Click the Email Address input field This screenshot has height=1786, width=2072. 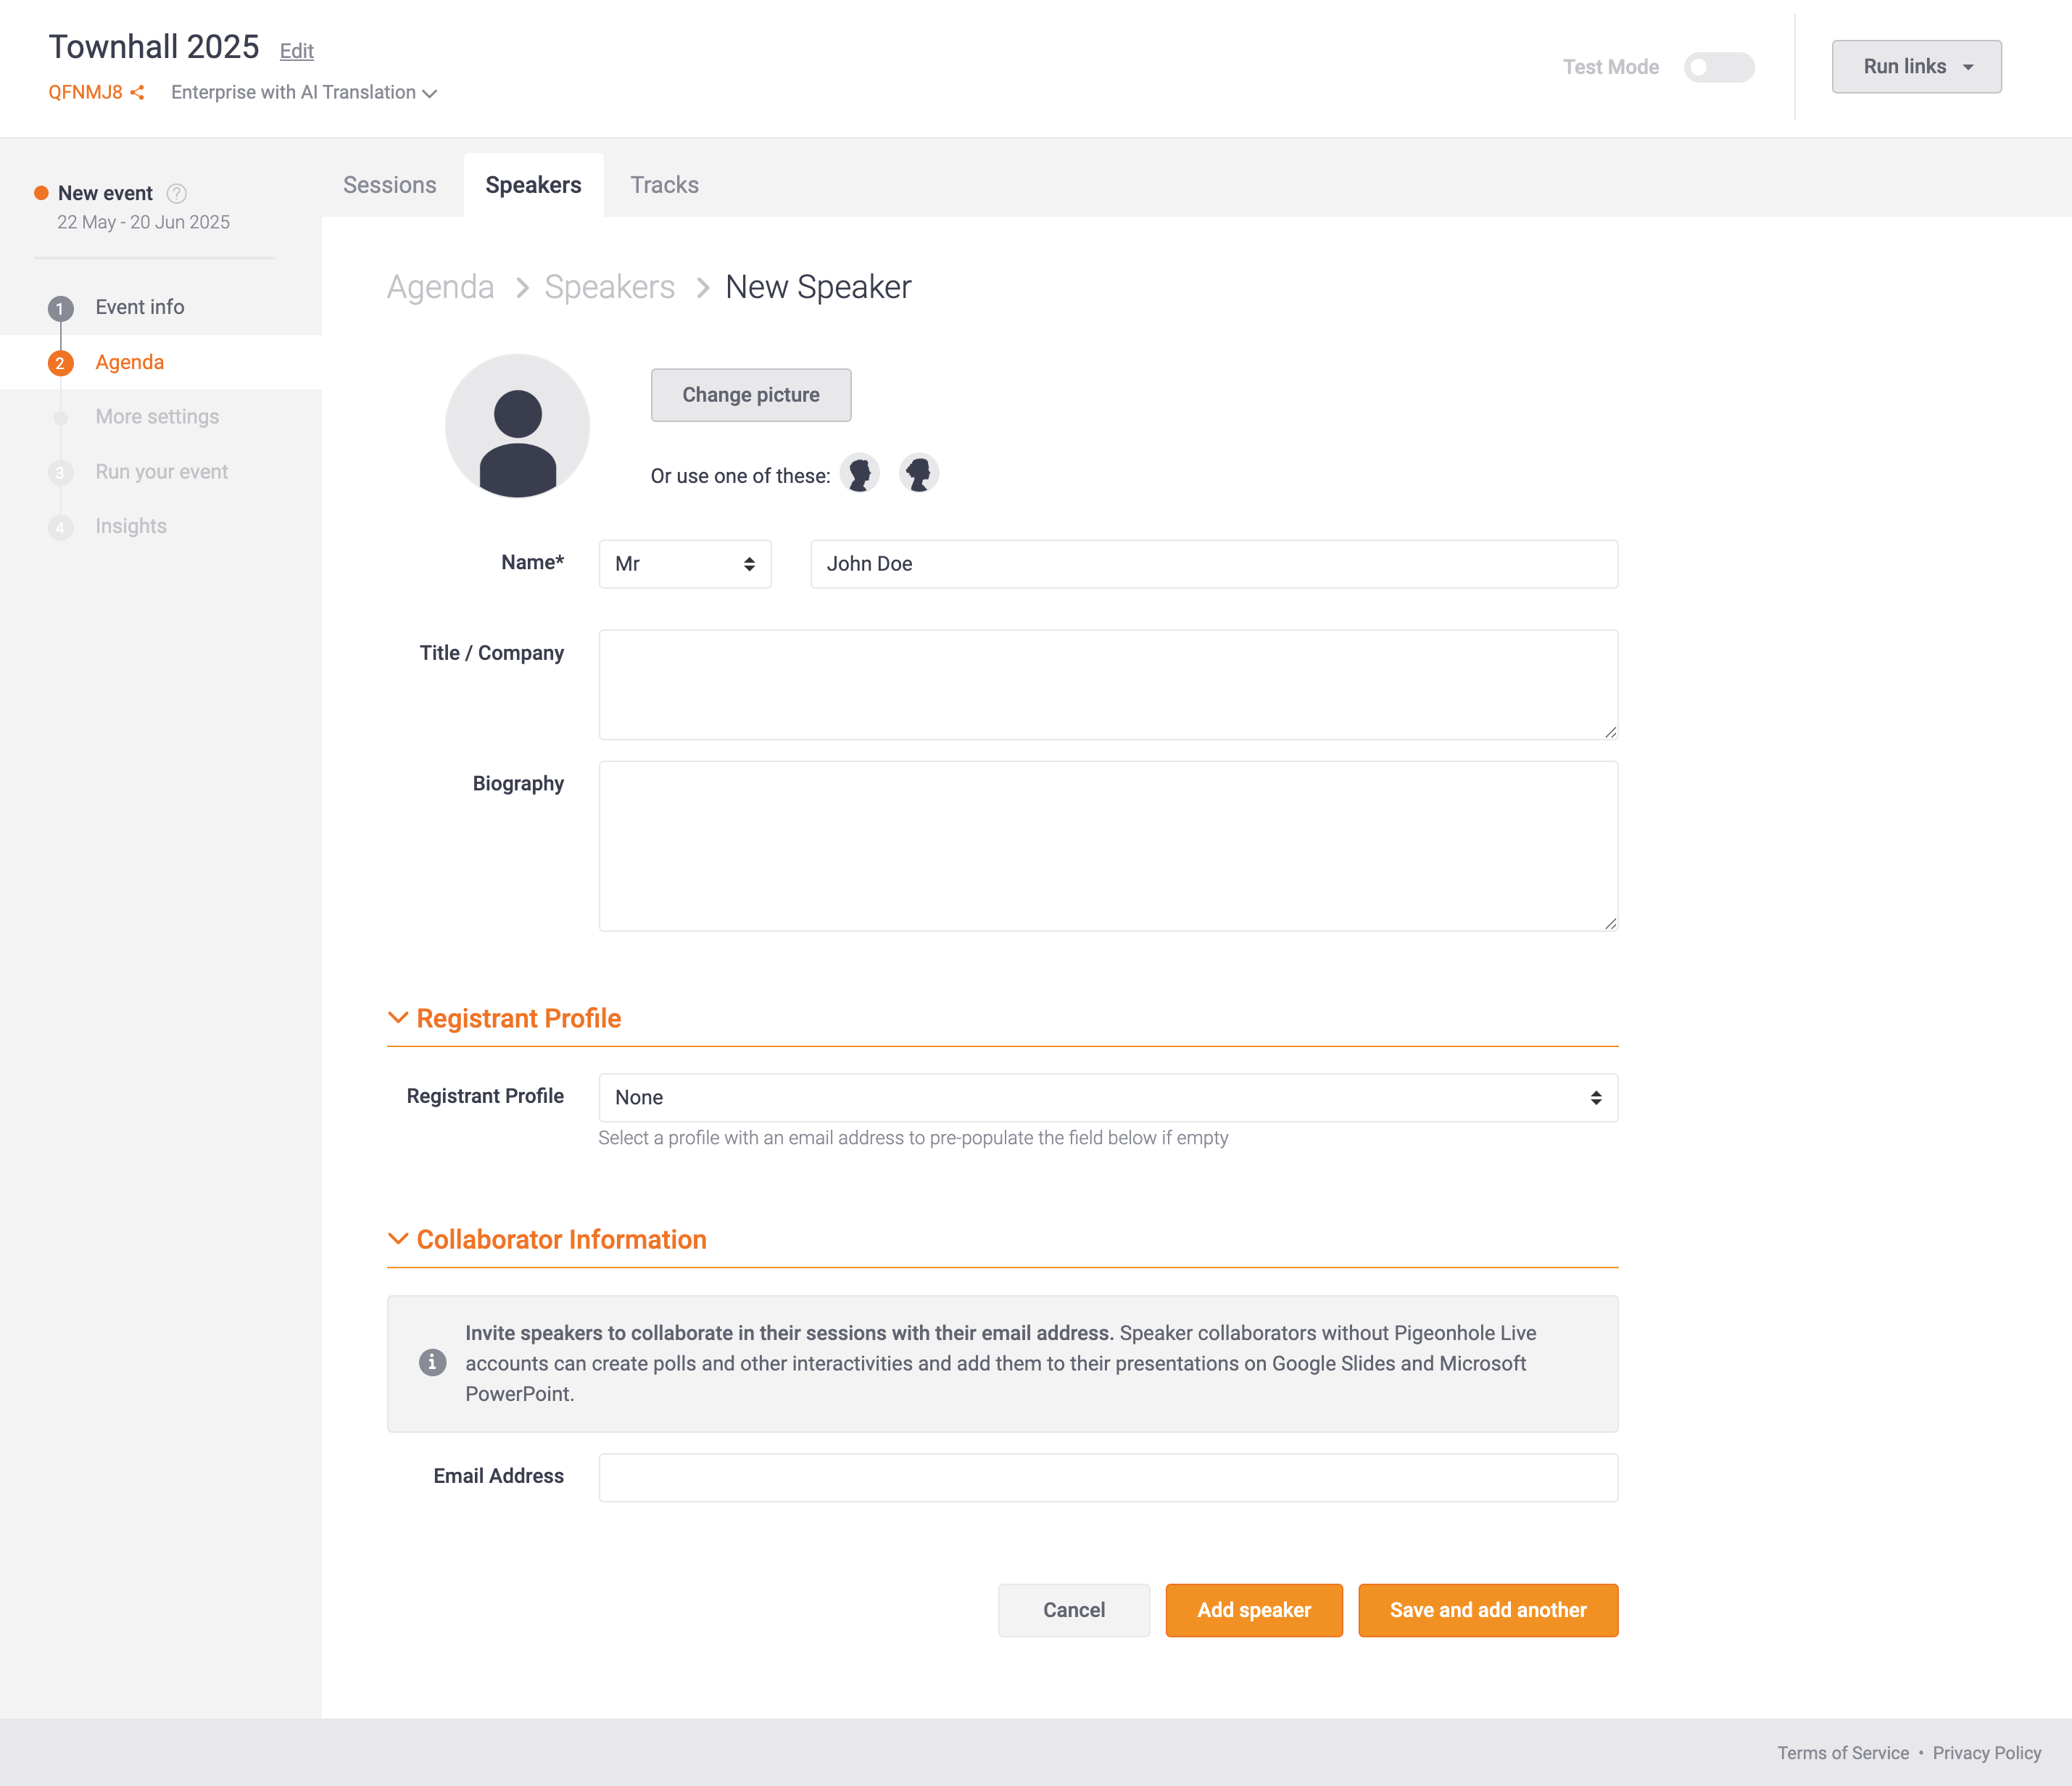point(1108,1478)
